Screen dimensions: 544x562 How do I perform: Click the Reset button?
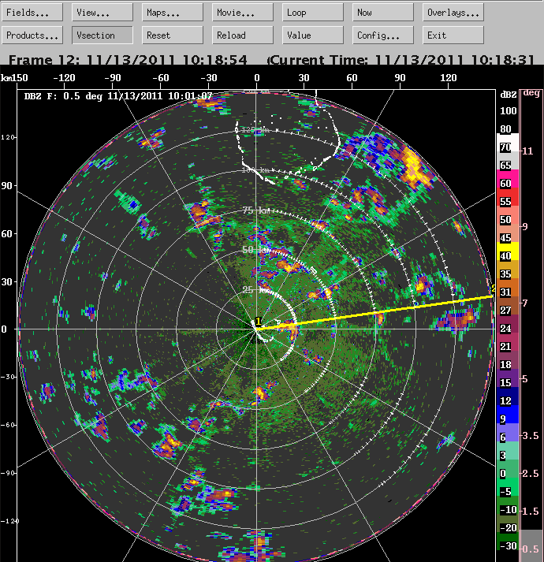pos(173,35)
